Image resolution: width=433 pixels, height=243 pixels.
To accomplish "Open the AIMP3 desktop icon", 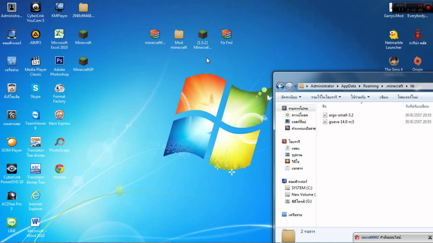I will (36, 37).
